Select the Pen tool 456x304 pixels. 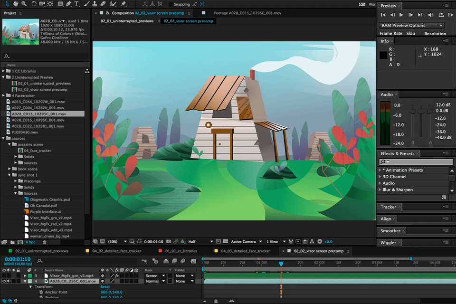69,4
